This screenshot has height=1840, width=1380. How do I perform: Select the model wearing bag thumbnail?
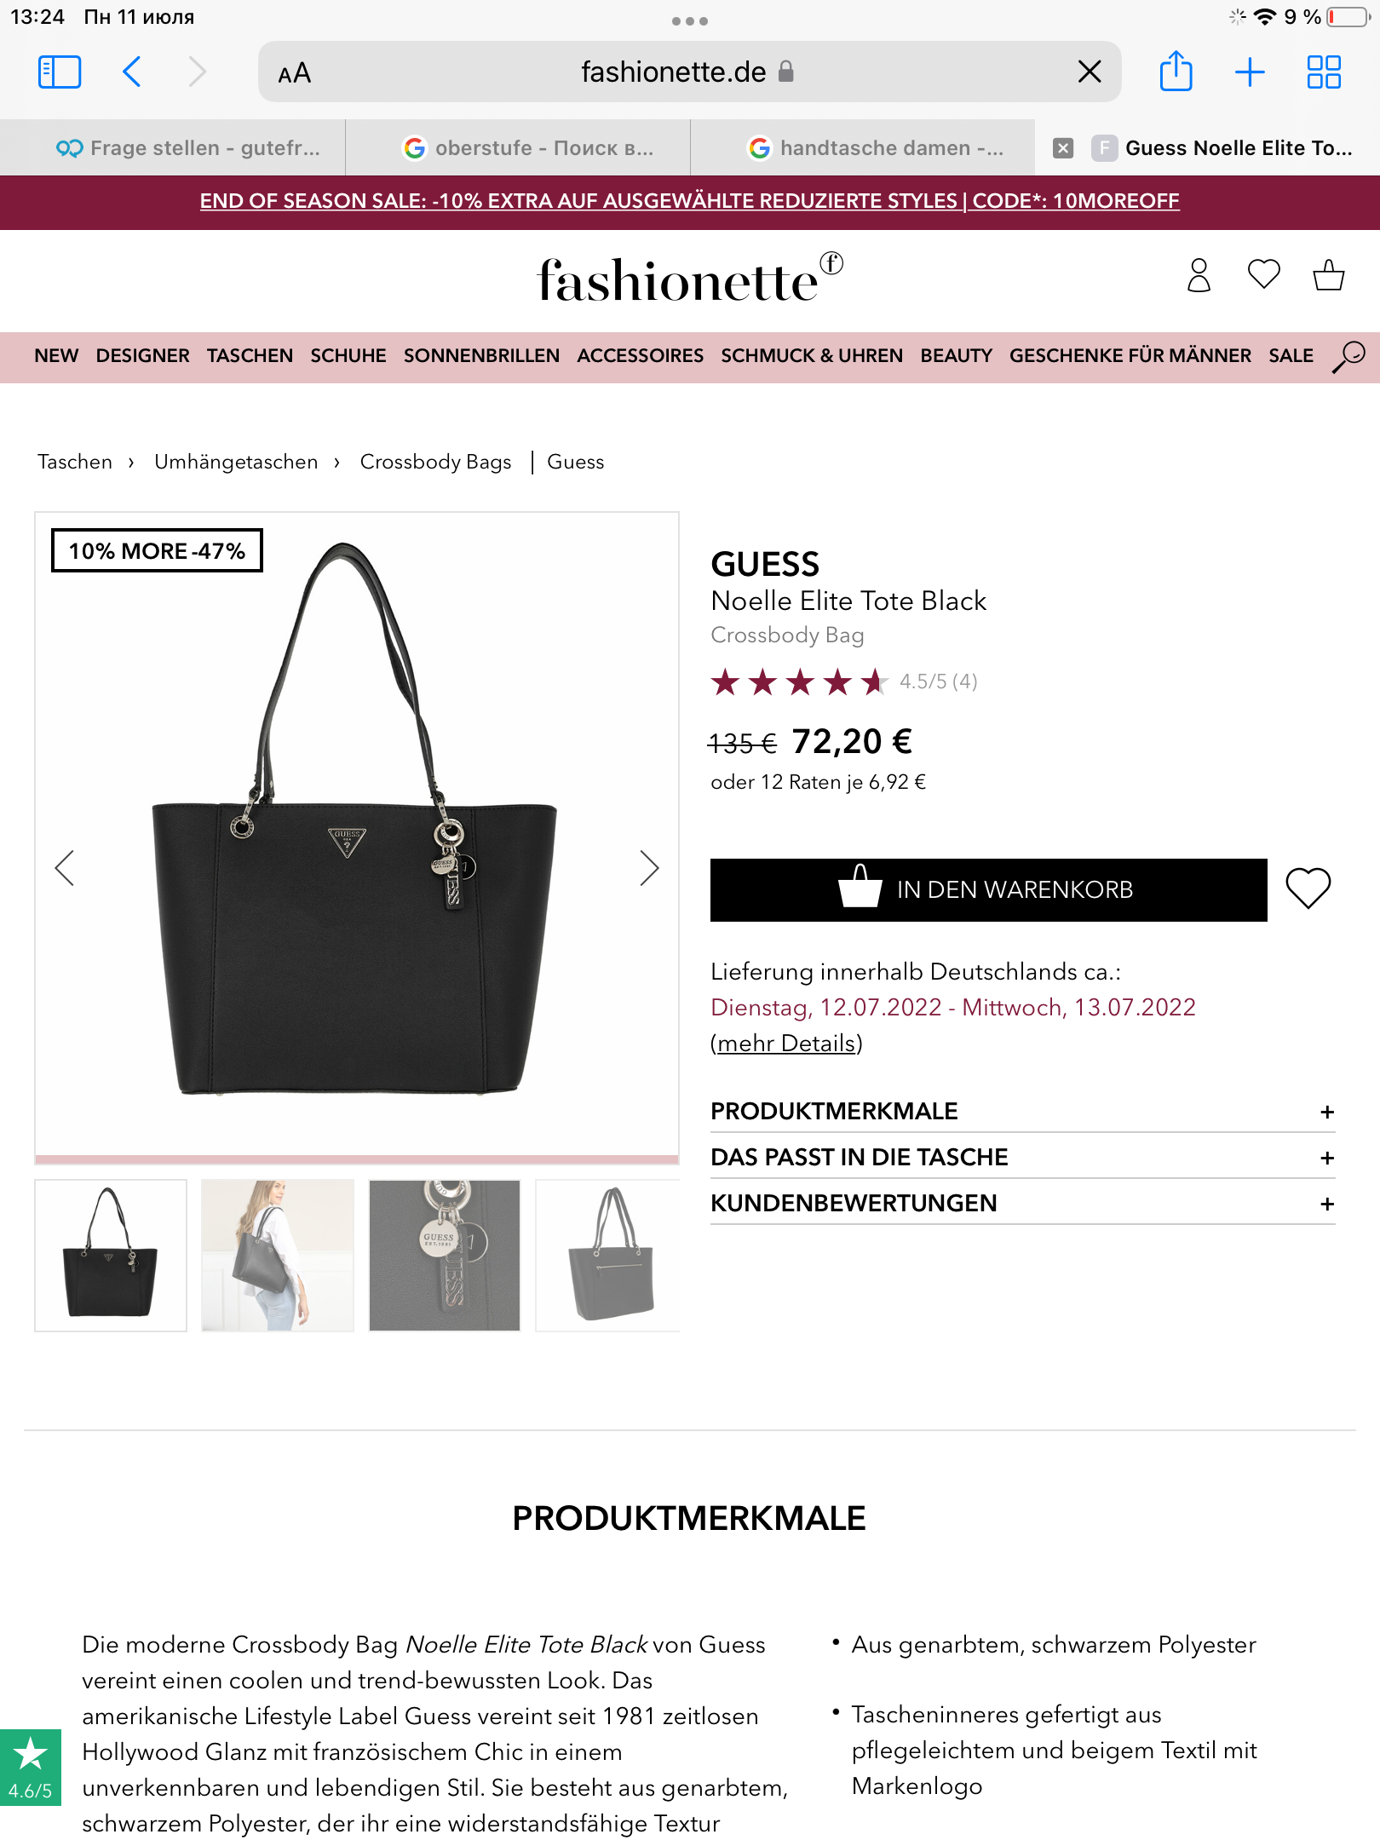278,1255
